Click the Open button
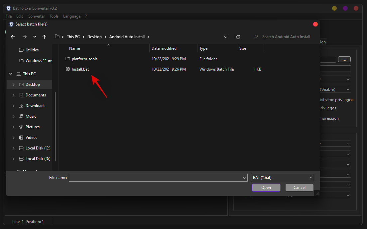The image size is (367, 229). (x=266, y=188)
